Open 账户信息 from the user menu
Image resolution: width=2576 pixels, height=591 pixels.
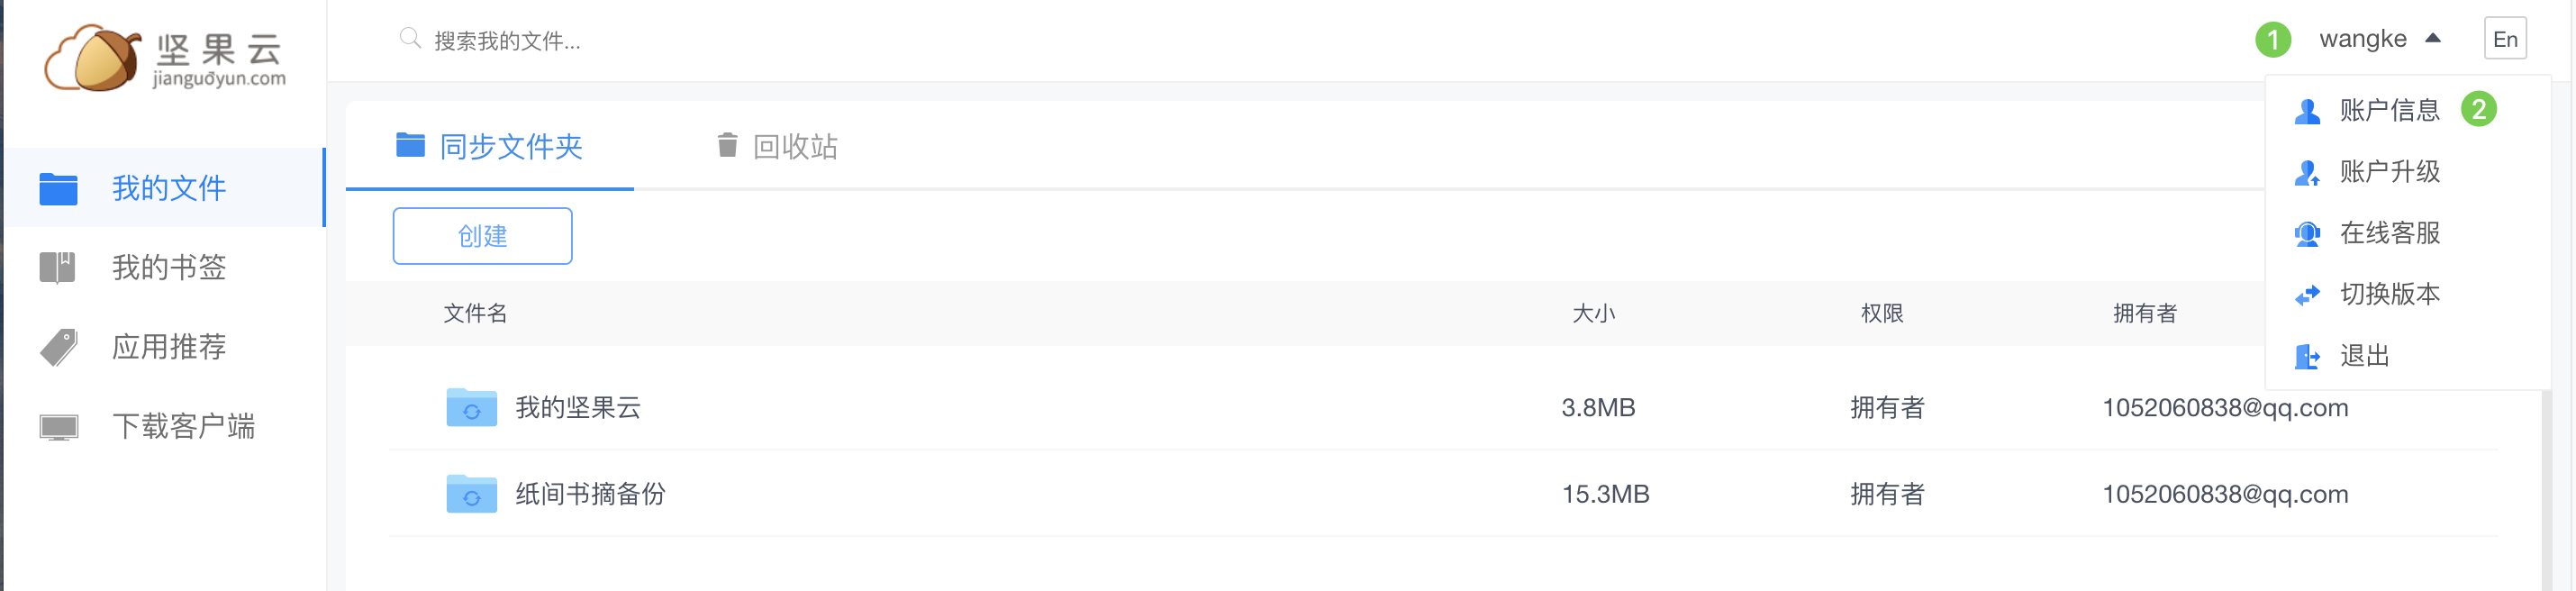click(x=2389, y=110)
